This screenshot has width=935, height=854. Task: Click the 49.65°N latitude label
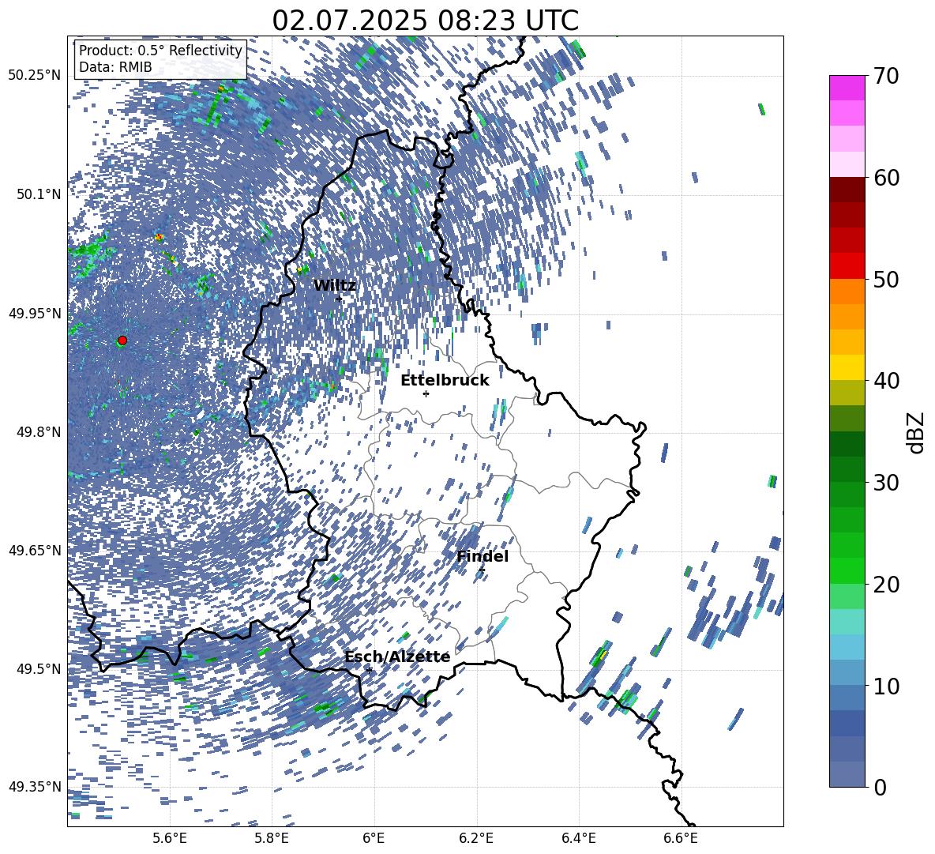pos(35,550)
